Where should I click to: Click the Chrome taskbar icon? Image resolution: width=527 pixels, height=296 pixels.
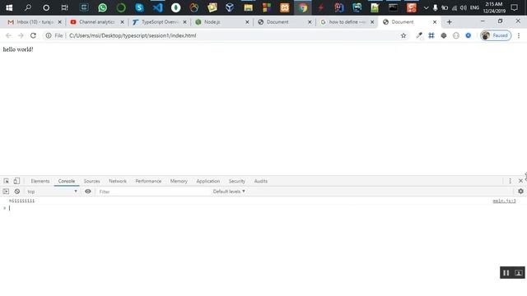pyautogui.click(x=303, y=7)
